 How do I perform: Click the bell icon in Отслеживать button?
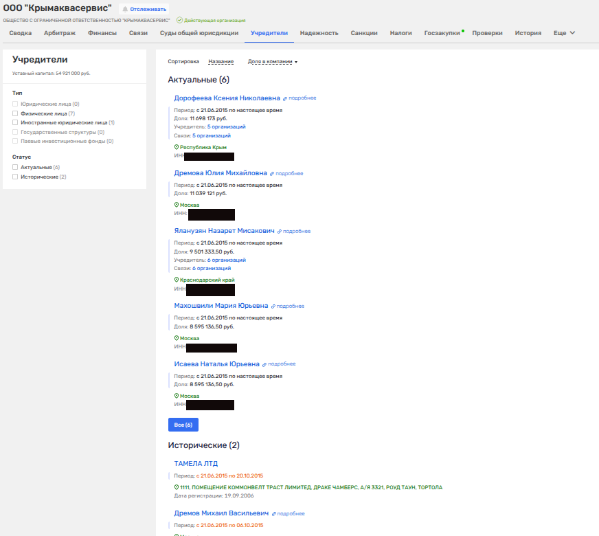pos(126,10)
